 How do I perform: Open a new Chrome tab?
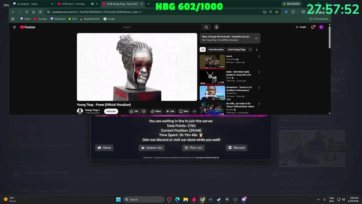pos(148,4)
